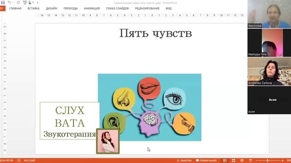
Task: Toggle the ПРИМЕЧАНИЯ comments pane button
Action: pos(206,161)
